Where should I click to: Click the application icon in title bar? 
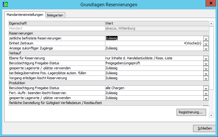5,4
